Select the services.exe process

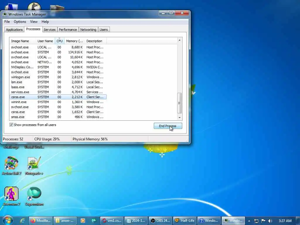[58, 92]
